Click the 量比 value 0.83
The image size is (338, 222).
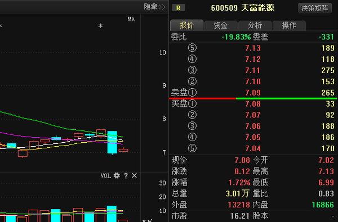(x=326, y=193)
